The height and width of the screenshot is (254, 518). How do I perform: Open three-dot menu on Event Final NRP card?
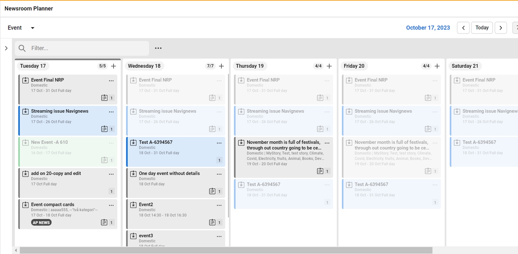(x=111, y=80)
